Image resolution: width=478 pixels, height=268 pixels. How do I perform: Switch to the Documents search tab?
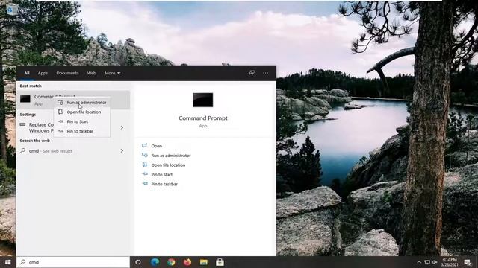click(x=67, y=73)
